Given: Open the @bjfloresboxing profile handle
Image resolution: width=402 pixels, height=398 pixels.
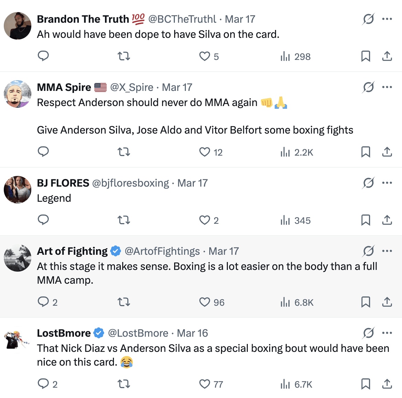Looking at the screenshot, I should pyautogui.click(x=130, y=183).
